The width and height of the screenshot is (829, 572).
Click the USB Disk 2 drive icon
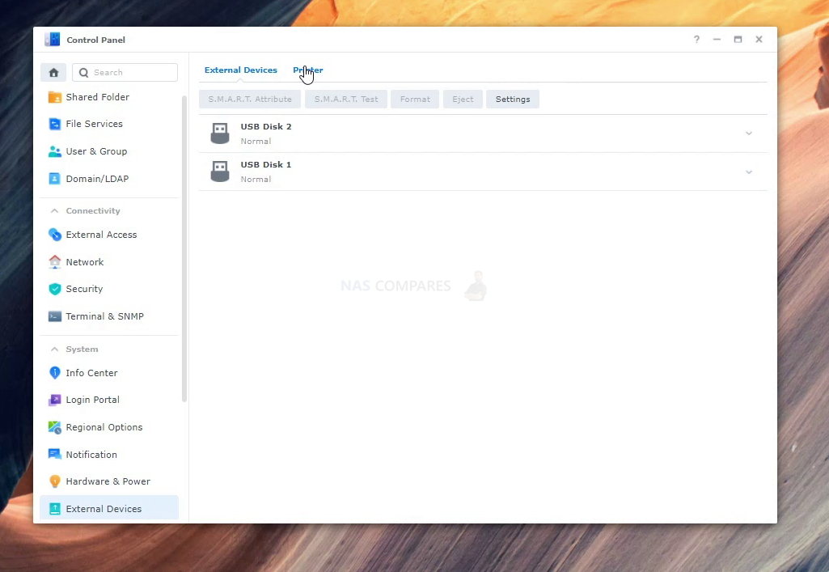[220, 133]
